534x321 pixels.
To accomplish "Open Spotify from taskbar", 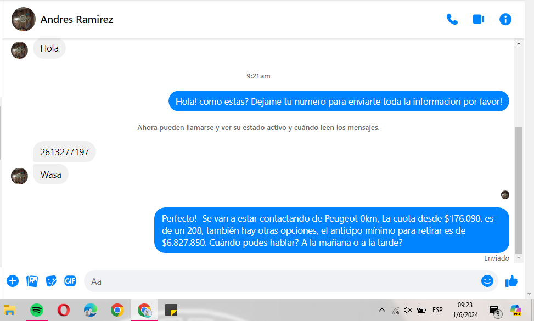I will coord(37,310).
